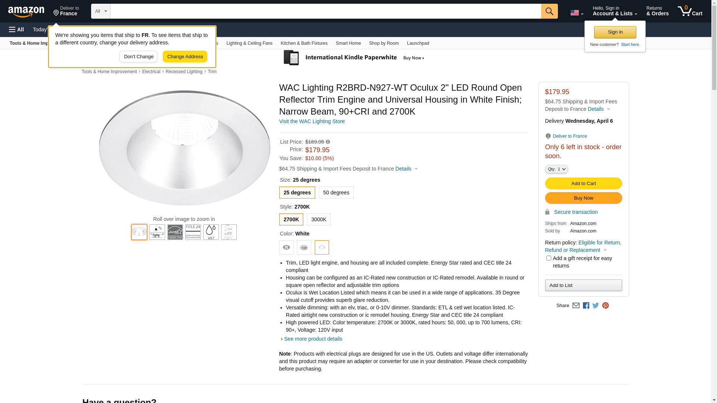The width and height of the screenshot is (717, 403).
Task: Open the language flag selector
Action: point(577,13)
